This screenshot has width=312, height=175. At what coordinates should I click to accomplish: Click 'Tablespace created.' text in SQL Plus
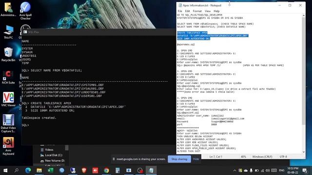click(x=39, y=118)
